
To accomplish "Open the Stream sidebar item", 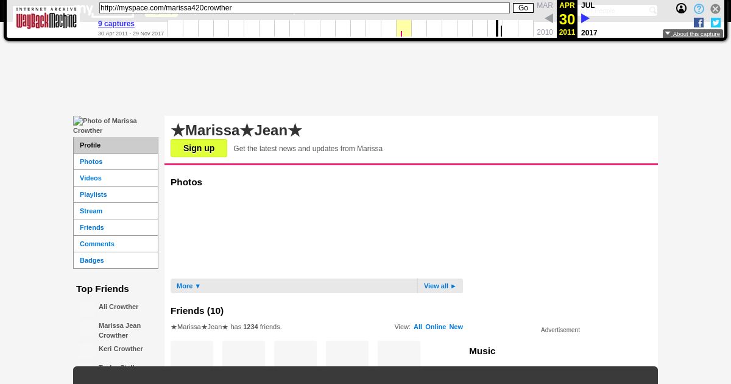I will coord(116,211).
